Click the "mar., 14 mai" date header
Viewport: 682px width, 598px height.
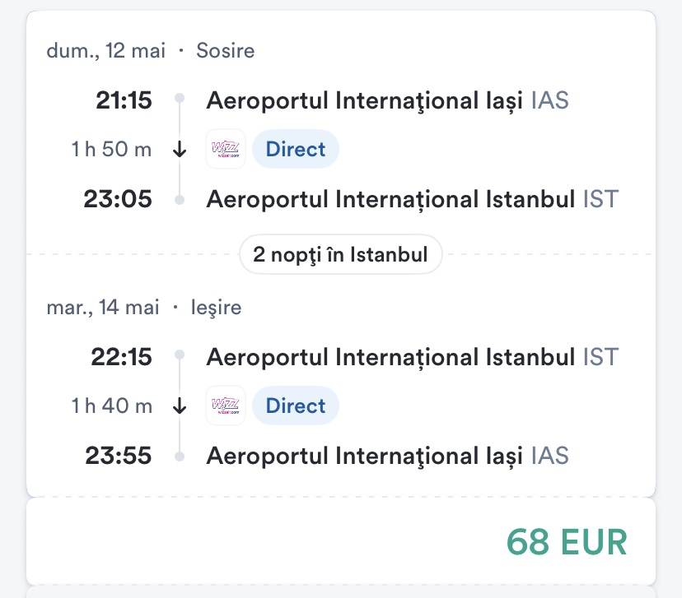click(x=103, y=308)
